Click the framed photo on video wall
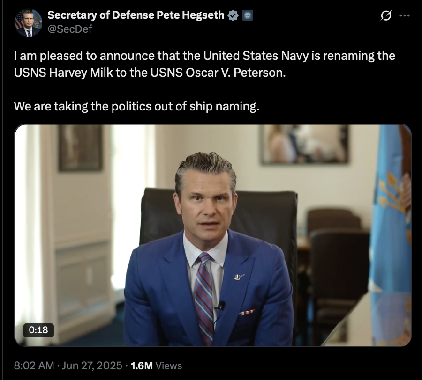 click(304, 145)
